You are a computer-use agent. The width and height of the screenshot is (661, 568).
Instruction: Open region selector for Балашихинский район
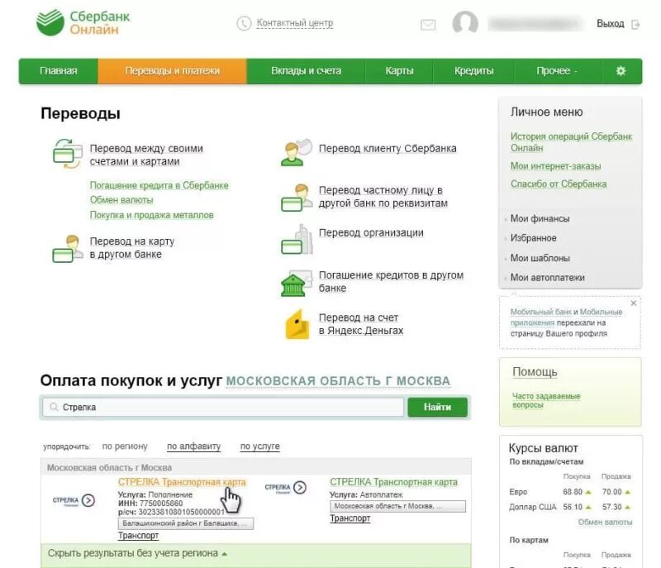(186, 523)
